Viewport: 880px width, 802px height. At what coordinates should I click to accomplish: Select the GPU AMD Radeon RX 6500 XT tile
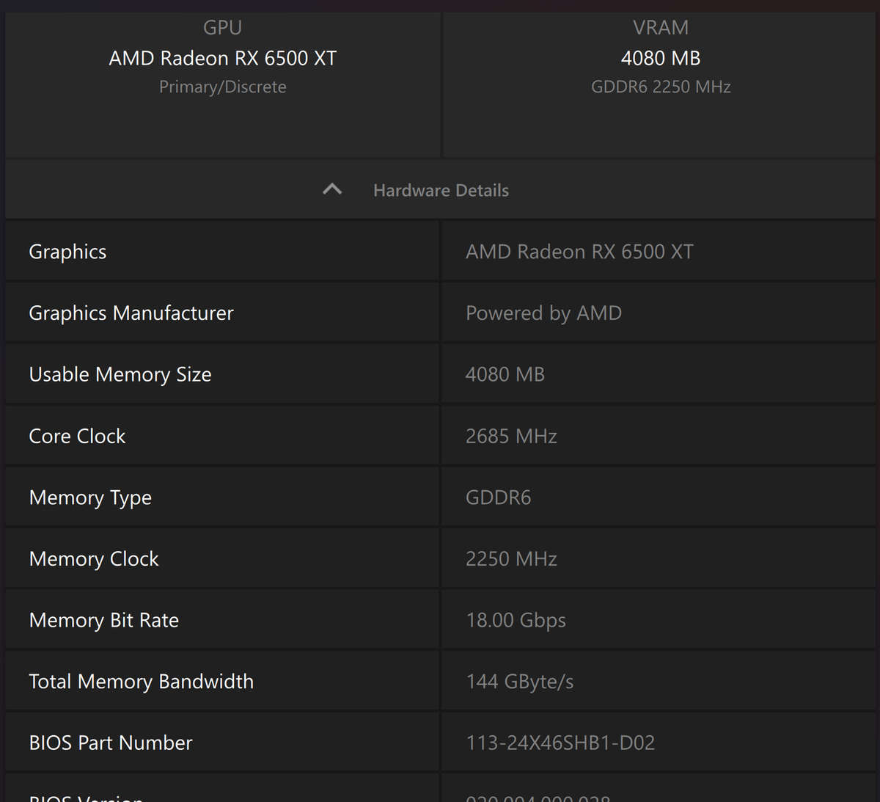[222, 59]
